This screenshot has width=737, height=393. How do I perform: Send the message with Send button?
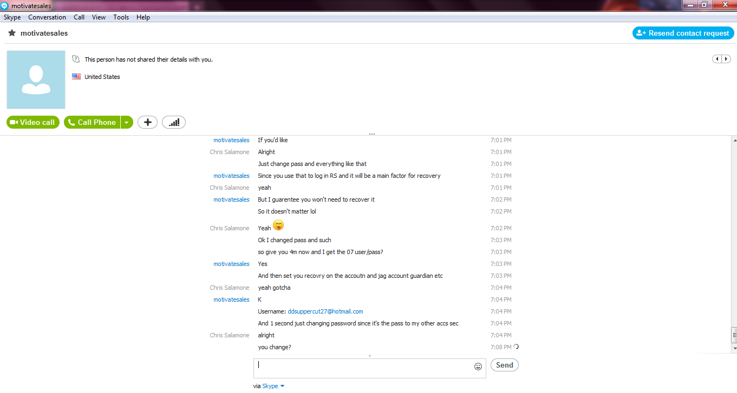(x=505, y=365)
